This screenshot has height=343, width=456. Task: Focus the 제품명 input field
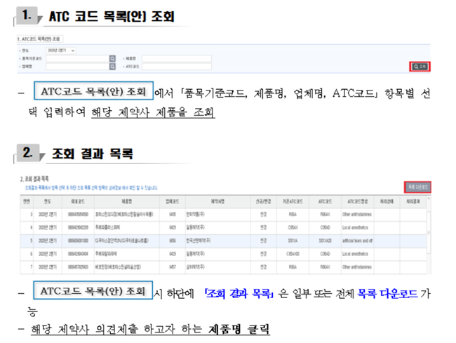click(177, 59)
